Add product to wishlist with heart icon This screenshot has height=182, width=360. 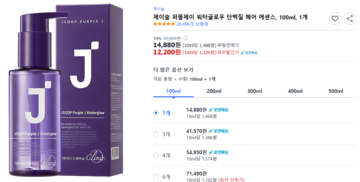click(335, 18)
